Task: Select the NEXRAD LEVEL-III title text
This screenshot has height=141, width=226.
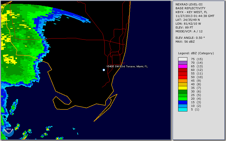Action: pos(189,4)
